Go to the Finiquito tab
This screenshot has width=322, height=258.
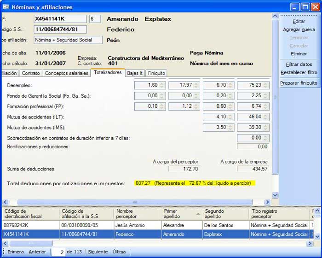click(x=156, y=73)
